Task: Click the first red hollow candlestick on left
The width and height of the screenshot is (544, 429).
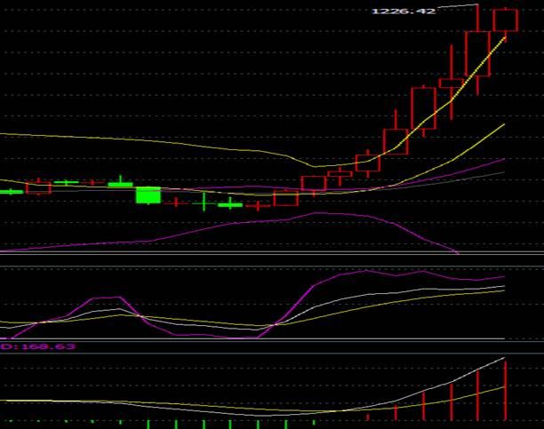Action: click(38, 187)
